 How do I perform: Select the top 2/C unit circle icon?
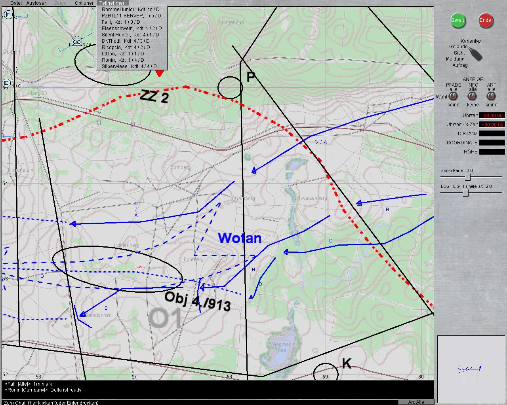click(7, 15)
